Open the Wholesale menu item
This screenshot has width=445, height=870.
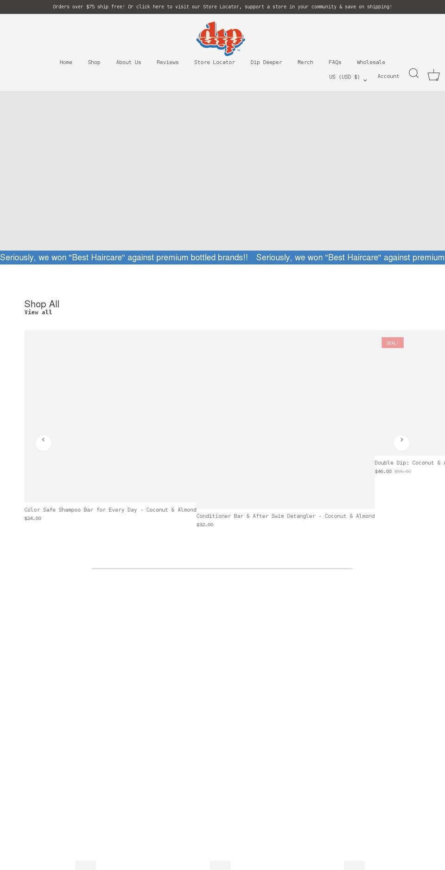click(x=371, y=62)
